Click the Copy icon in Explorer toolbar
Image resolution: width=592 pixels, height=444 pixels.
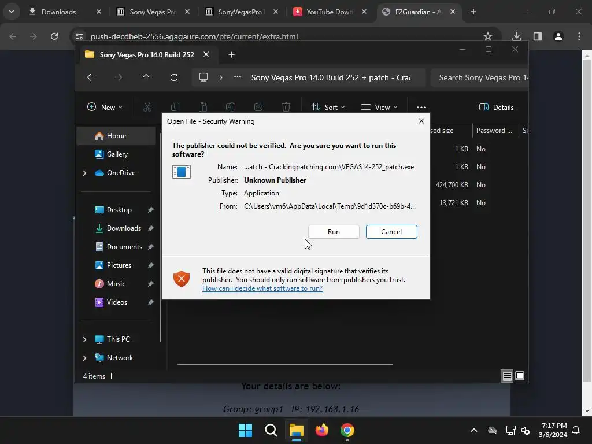[x=175, y=107]
